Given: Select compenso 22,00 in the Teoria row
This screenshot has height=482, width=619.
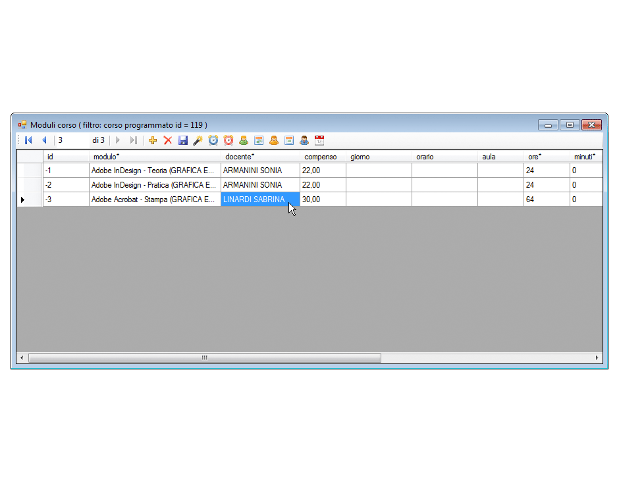Looking at the screenshot, I should (323, 171).
